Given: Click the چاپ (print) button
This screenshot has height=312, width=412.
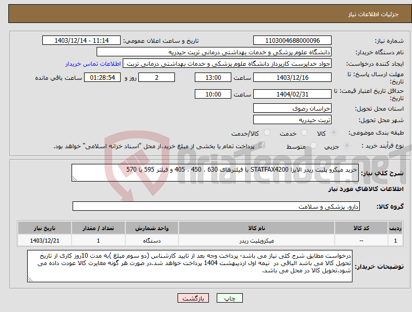Looking at the screenshot, I should point(230,298).
